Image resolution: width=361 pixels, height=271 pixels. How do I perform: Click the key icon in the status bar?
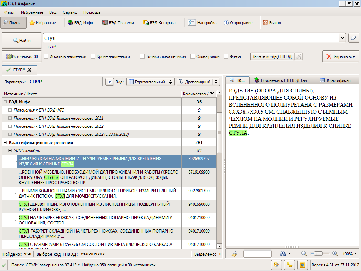[289, 265]
